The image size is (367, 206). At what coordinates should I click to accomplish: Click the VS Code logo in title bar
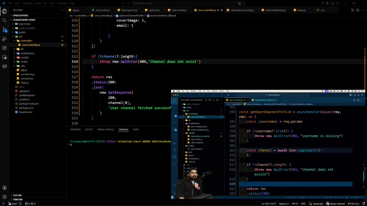3,3
